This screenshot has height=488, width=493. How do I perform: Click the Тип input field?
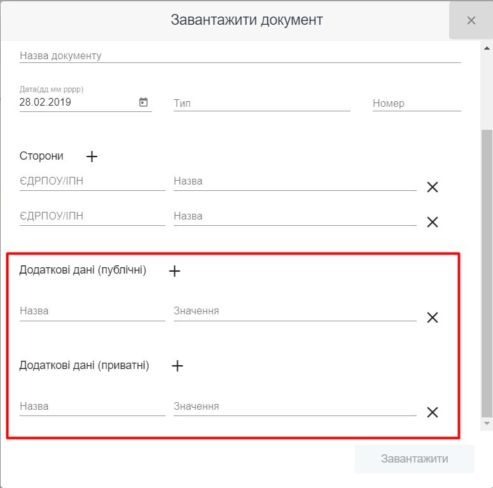261,103
